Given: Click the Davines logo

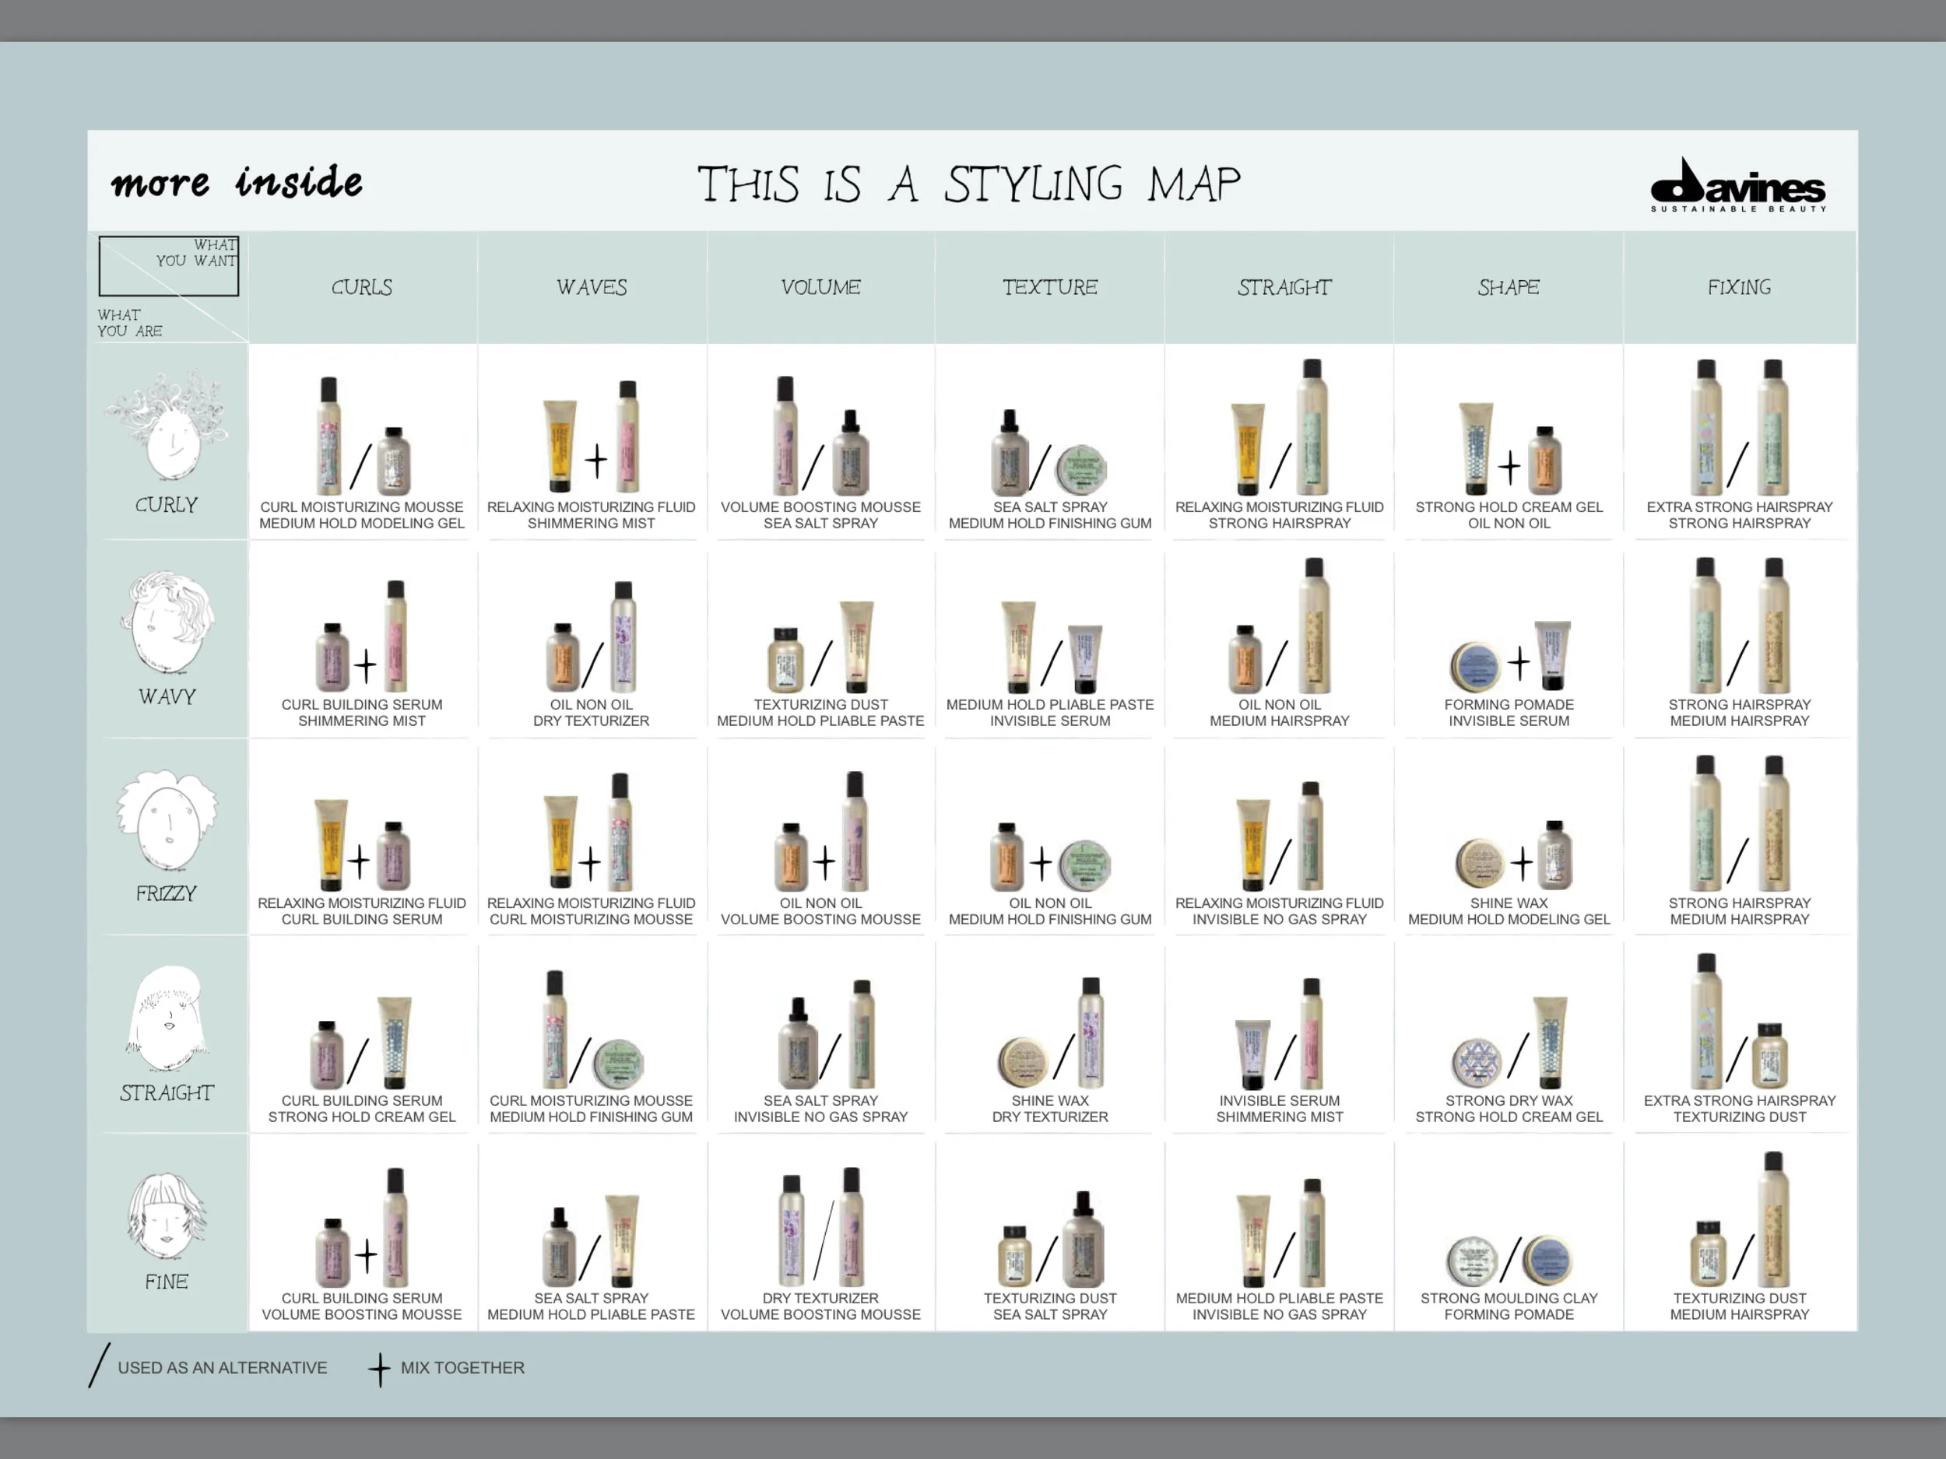Looking at the screenshot, I should pyautogui.click(x=1737, y=184).
